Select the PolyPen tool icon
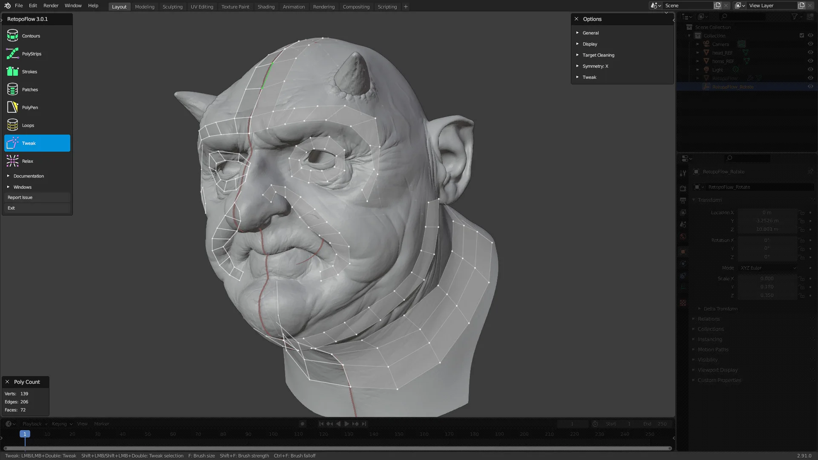Screen dimensions: 818x460 (x=12, y=107)
